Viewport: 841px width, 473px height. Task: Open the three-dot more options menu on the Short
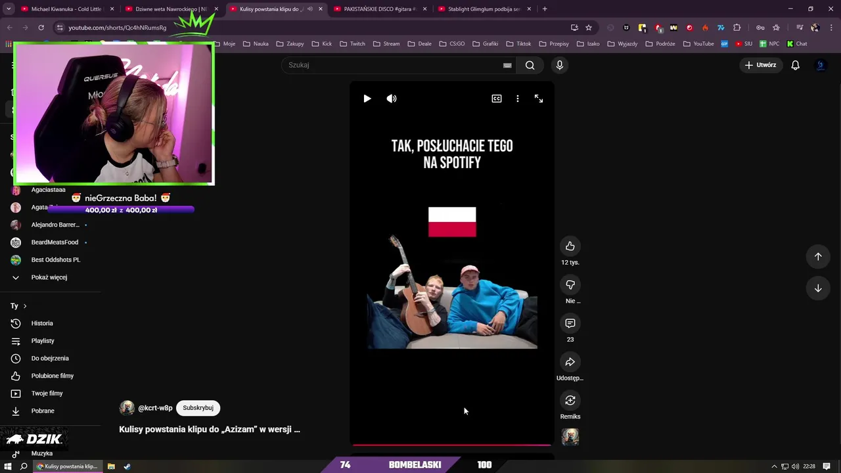pos(518,99)
